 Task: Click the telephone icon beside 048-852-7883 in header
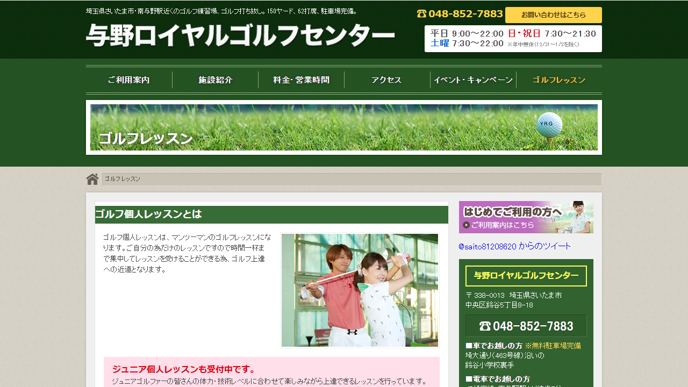tap(421, 14)
